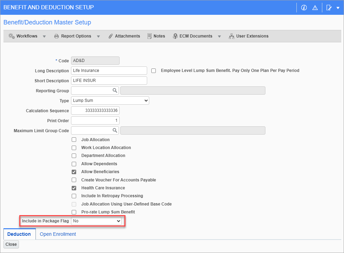344x253 pixels.
Task: Check Employee Level Lump Sum Benefit box
Action: (154, 71)
